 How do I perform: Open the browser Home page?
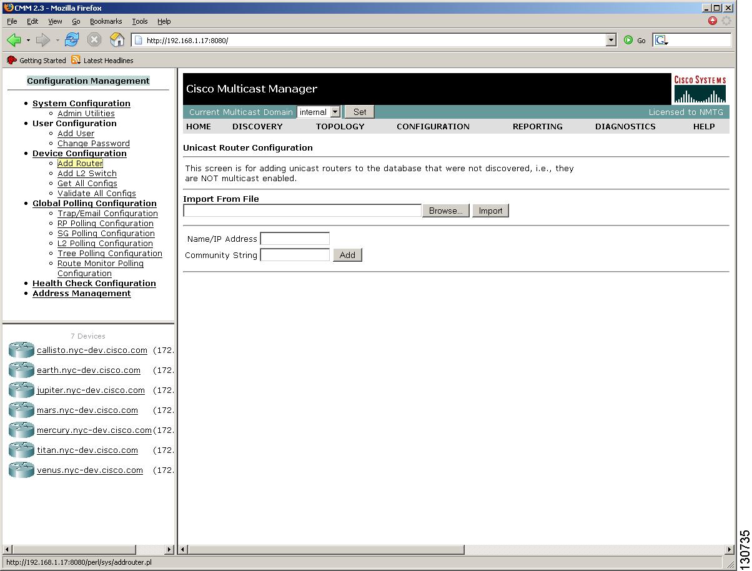pyautogui.click(x=116, y=39)
